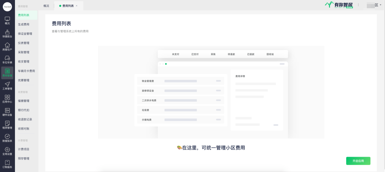Image resolution: width=385 pixels, height=172 pixels.
Task: Close the 费用列表 tab
Action: 77,6
